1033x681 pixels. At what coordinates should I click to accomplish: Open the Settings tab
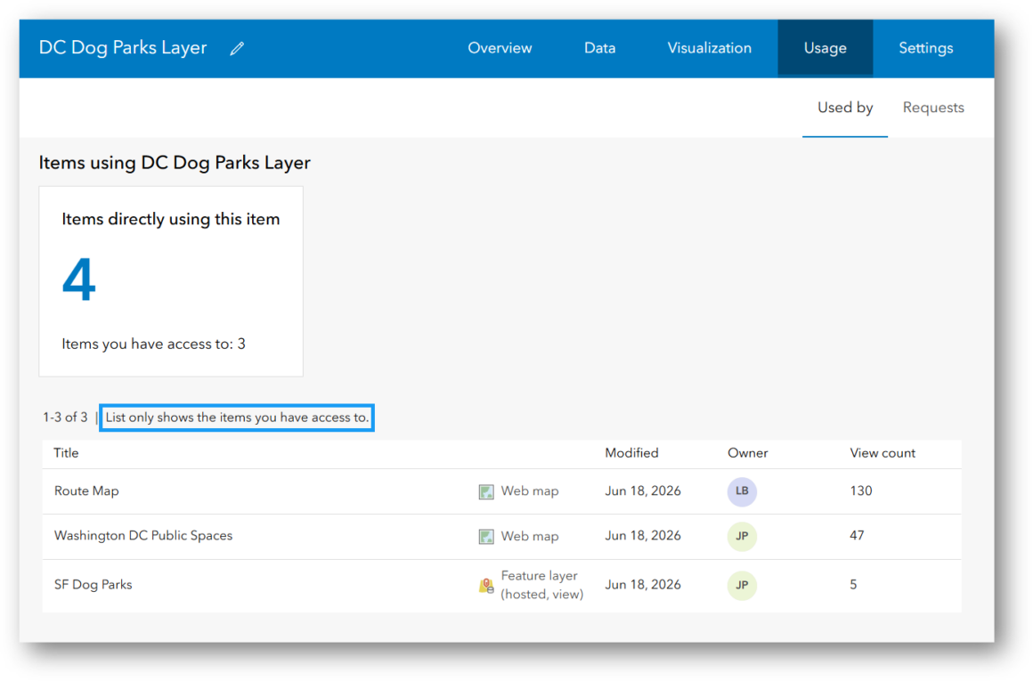(x=925, y=48)
